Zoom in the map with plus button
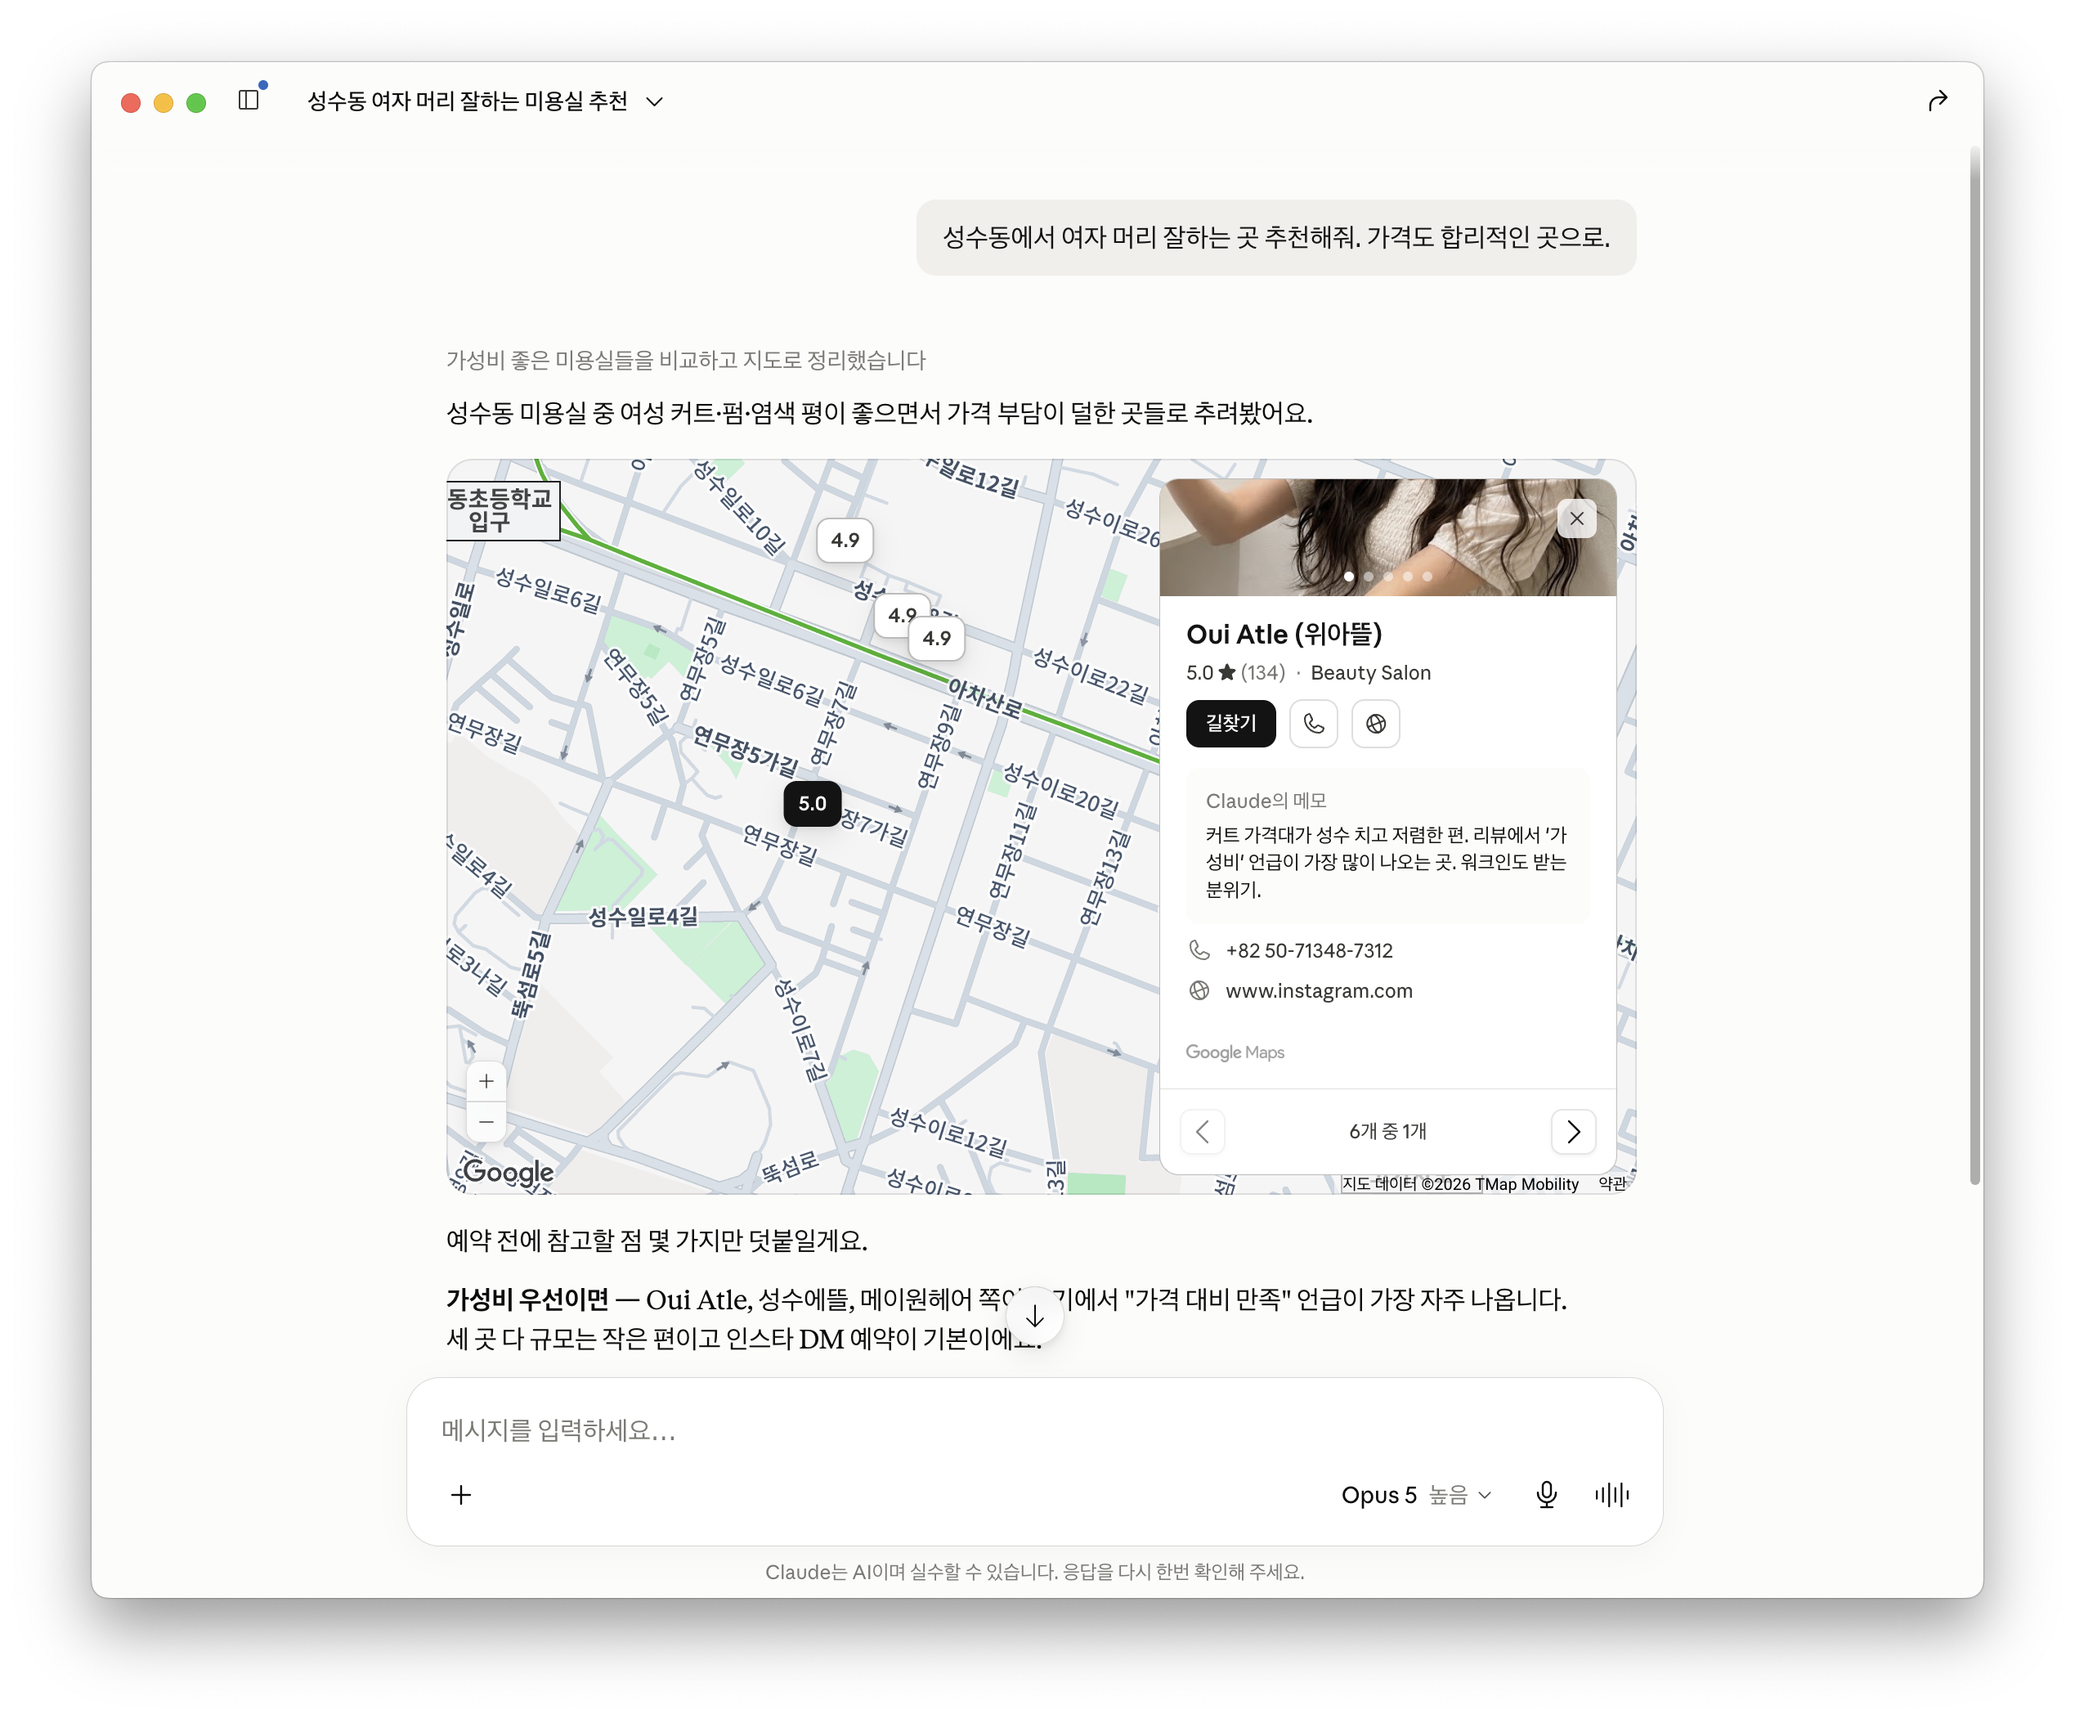 pos(486,1081)
